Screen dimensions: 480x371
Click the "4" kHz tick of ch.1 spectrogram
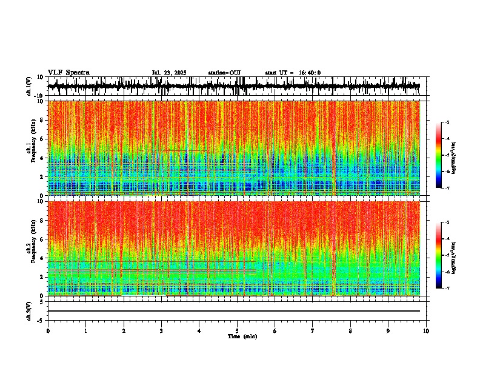[42, 158]
